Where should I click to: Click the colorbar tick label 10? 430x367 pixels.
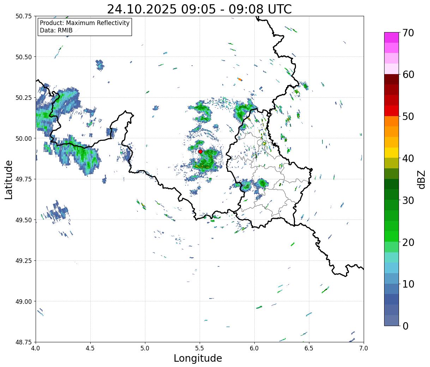pyautogui.click(x=408, y=284)
